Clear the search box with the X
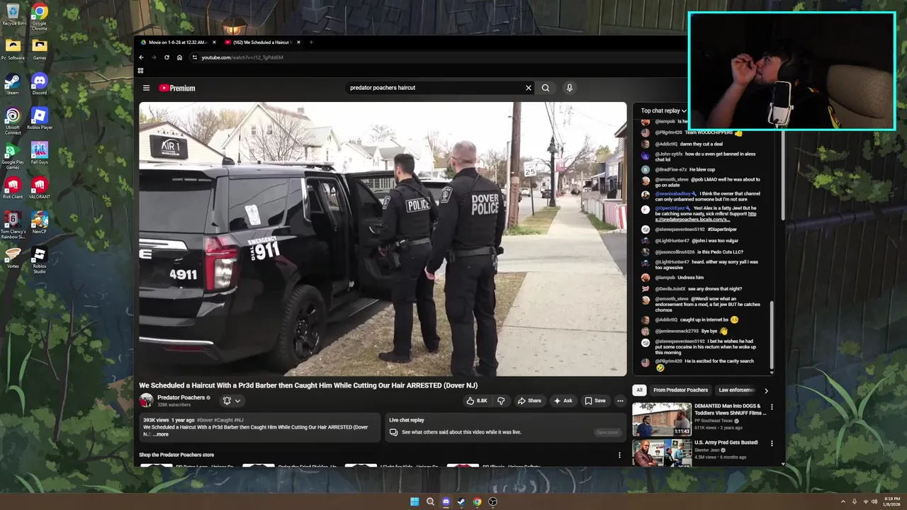This screenshot has height=510, width=907. [528, 88]
